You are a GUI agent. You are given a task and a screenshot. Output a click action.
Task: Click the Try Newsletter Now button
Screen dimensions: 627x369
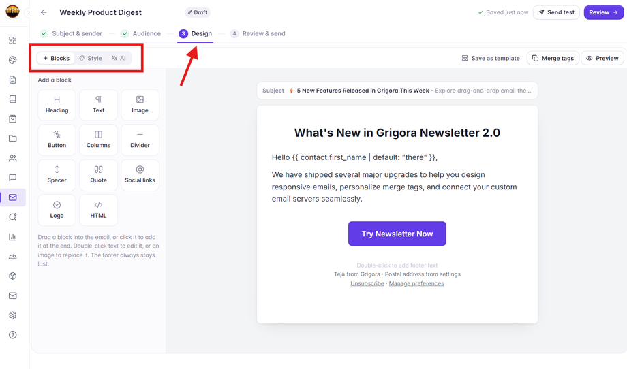pyautogui.click(x=397, y=234)
